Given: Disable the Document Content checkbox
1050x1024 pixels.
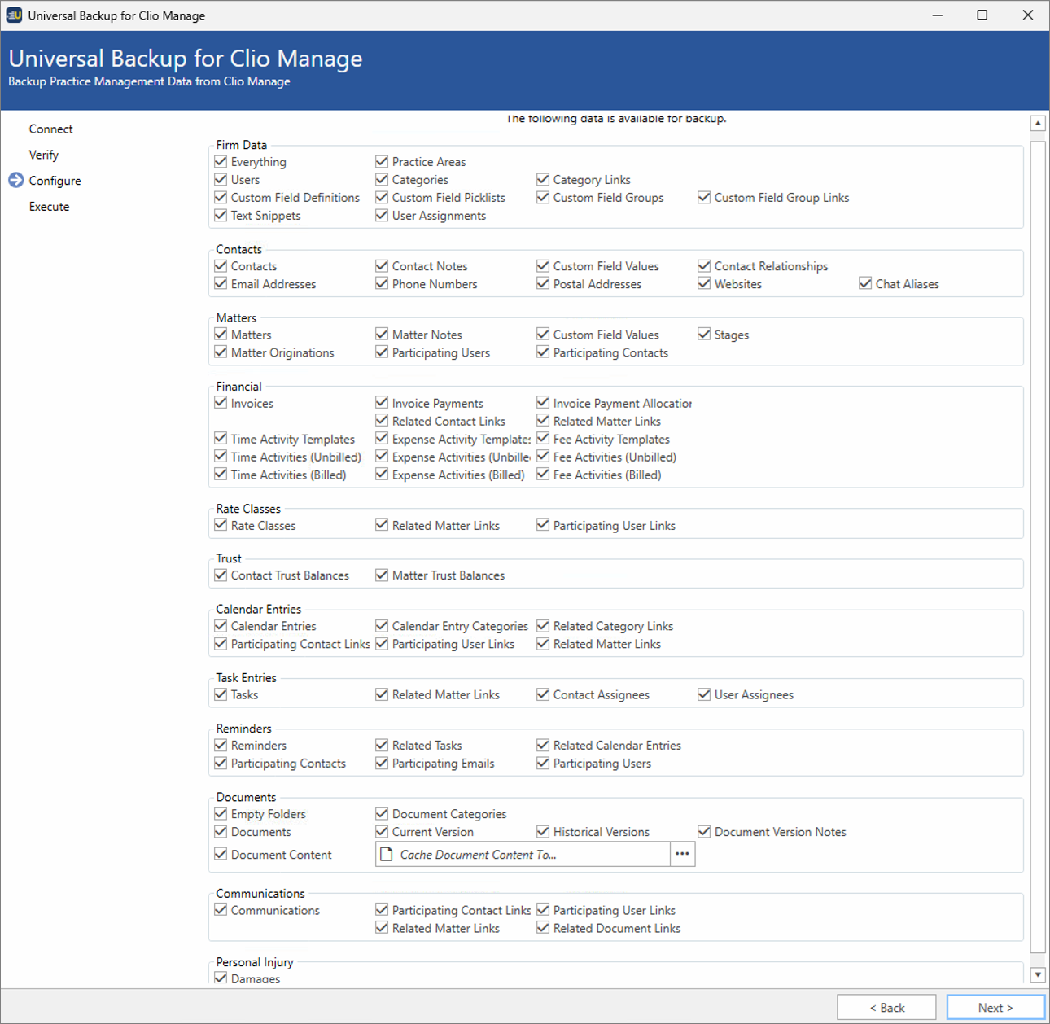Looking at the screenshot, I should click(x=221, y=854).
